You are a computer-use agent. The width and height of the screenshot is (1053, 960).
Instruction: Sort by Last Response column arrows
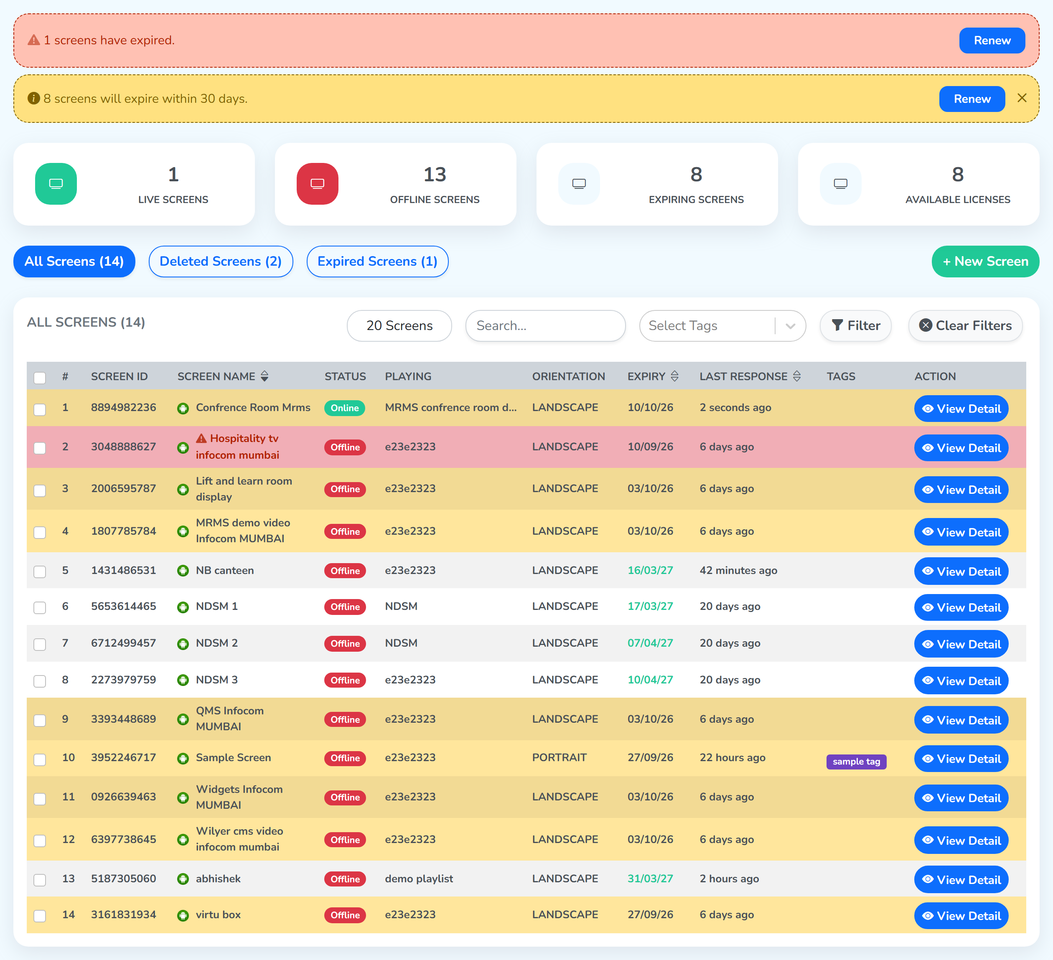pyautogui.click(x=797, y=376)
